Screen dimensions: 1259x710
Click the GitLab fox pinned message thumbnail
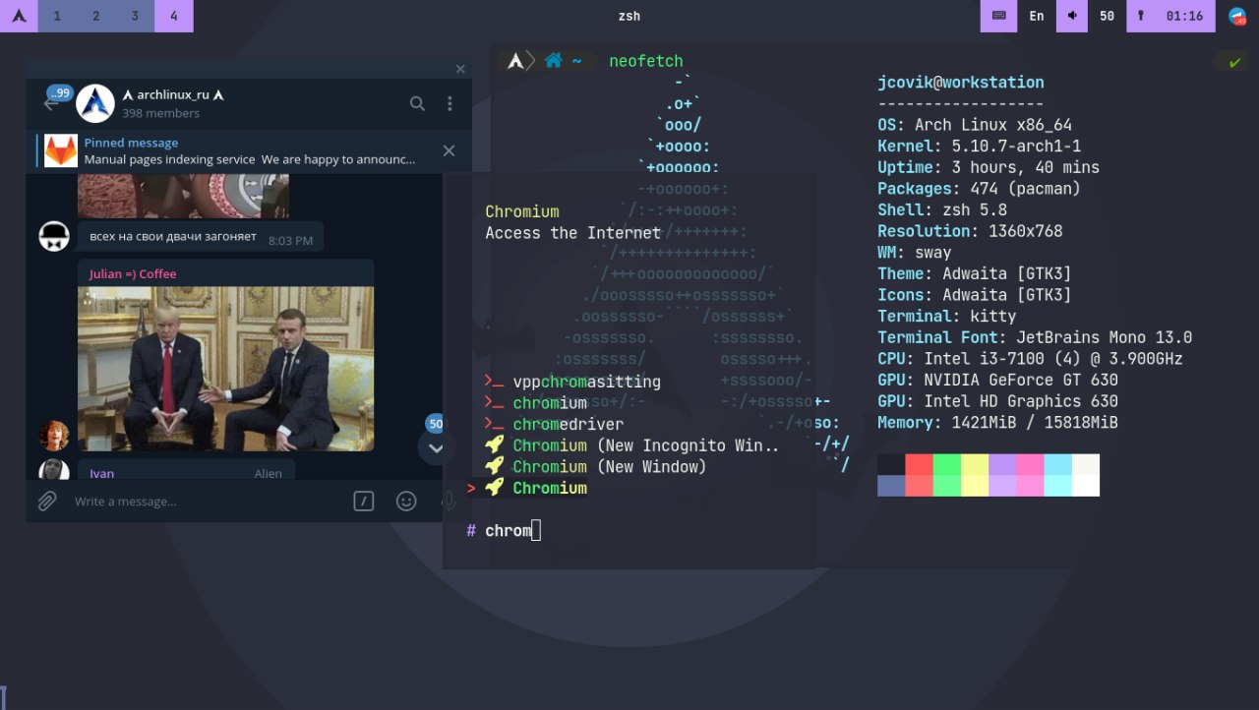click(61, 151)
